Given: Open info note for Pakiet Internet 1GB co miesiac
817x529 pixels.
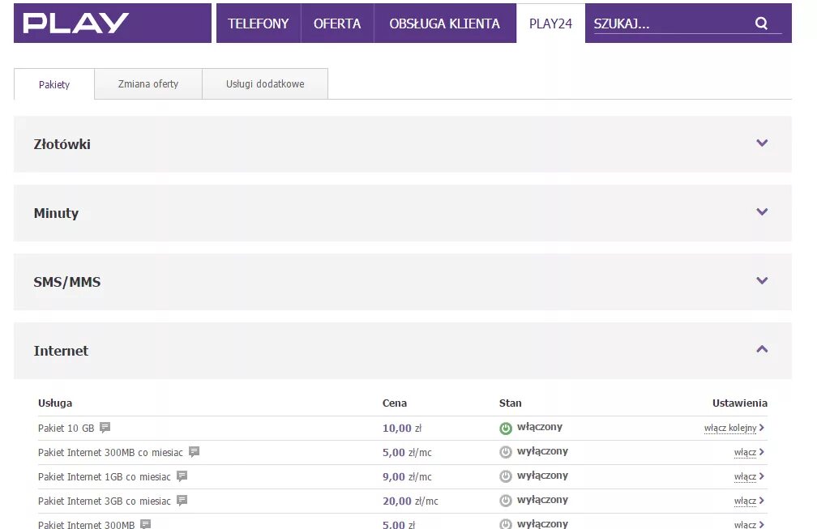Looking at the screenshot, I should 182,476.
